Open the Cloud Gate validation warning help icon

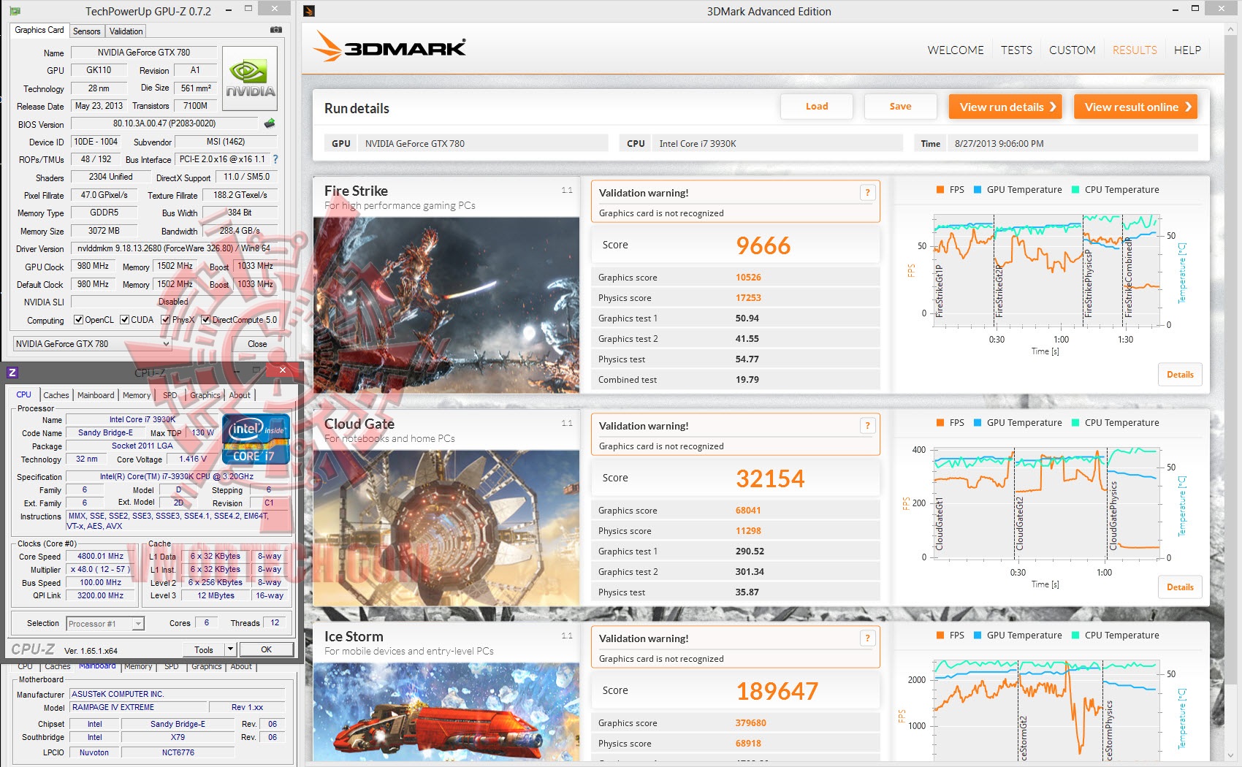[867, 426]
